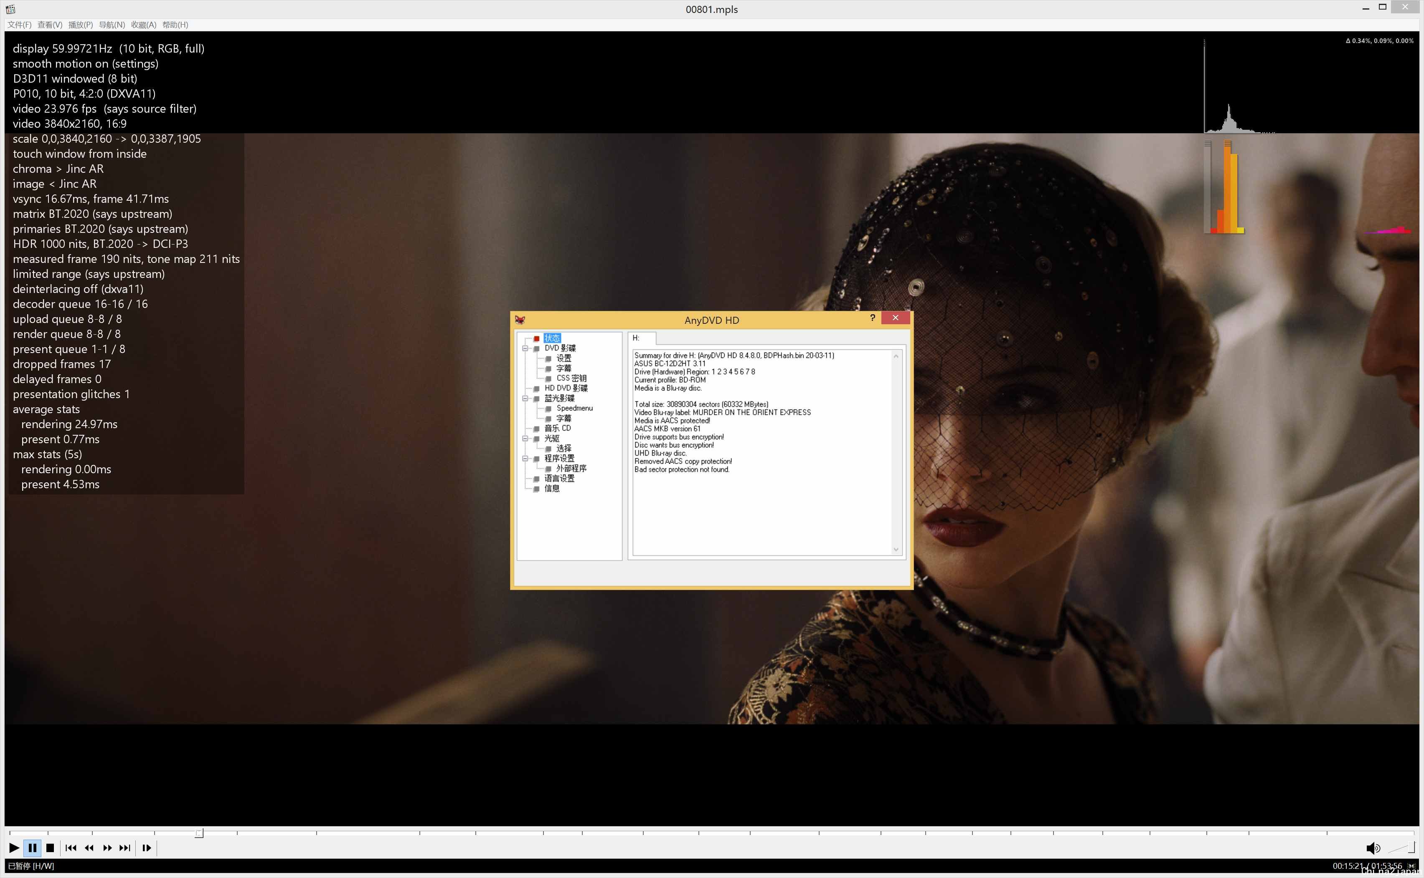
Task: Select the CSS 密钥 tree item
Action: click(571, 378)
